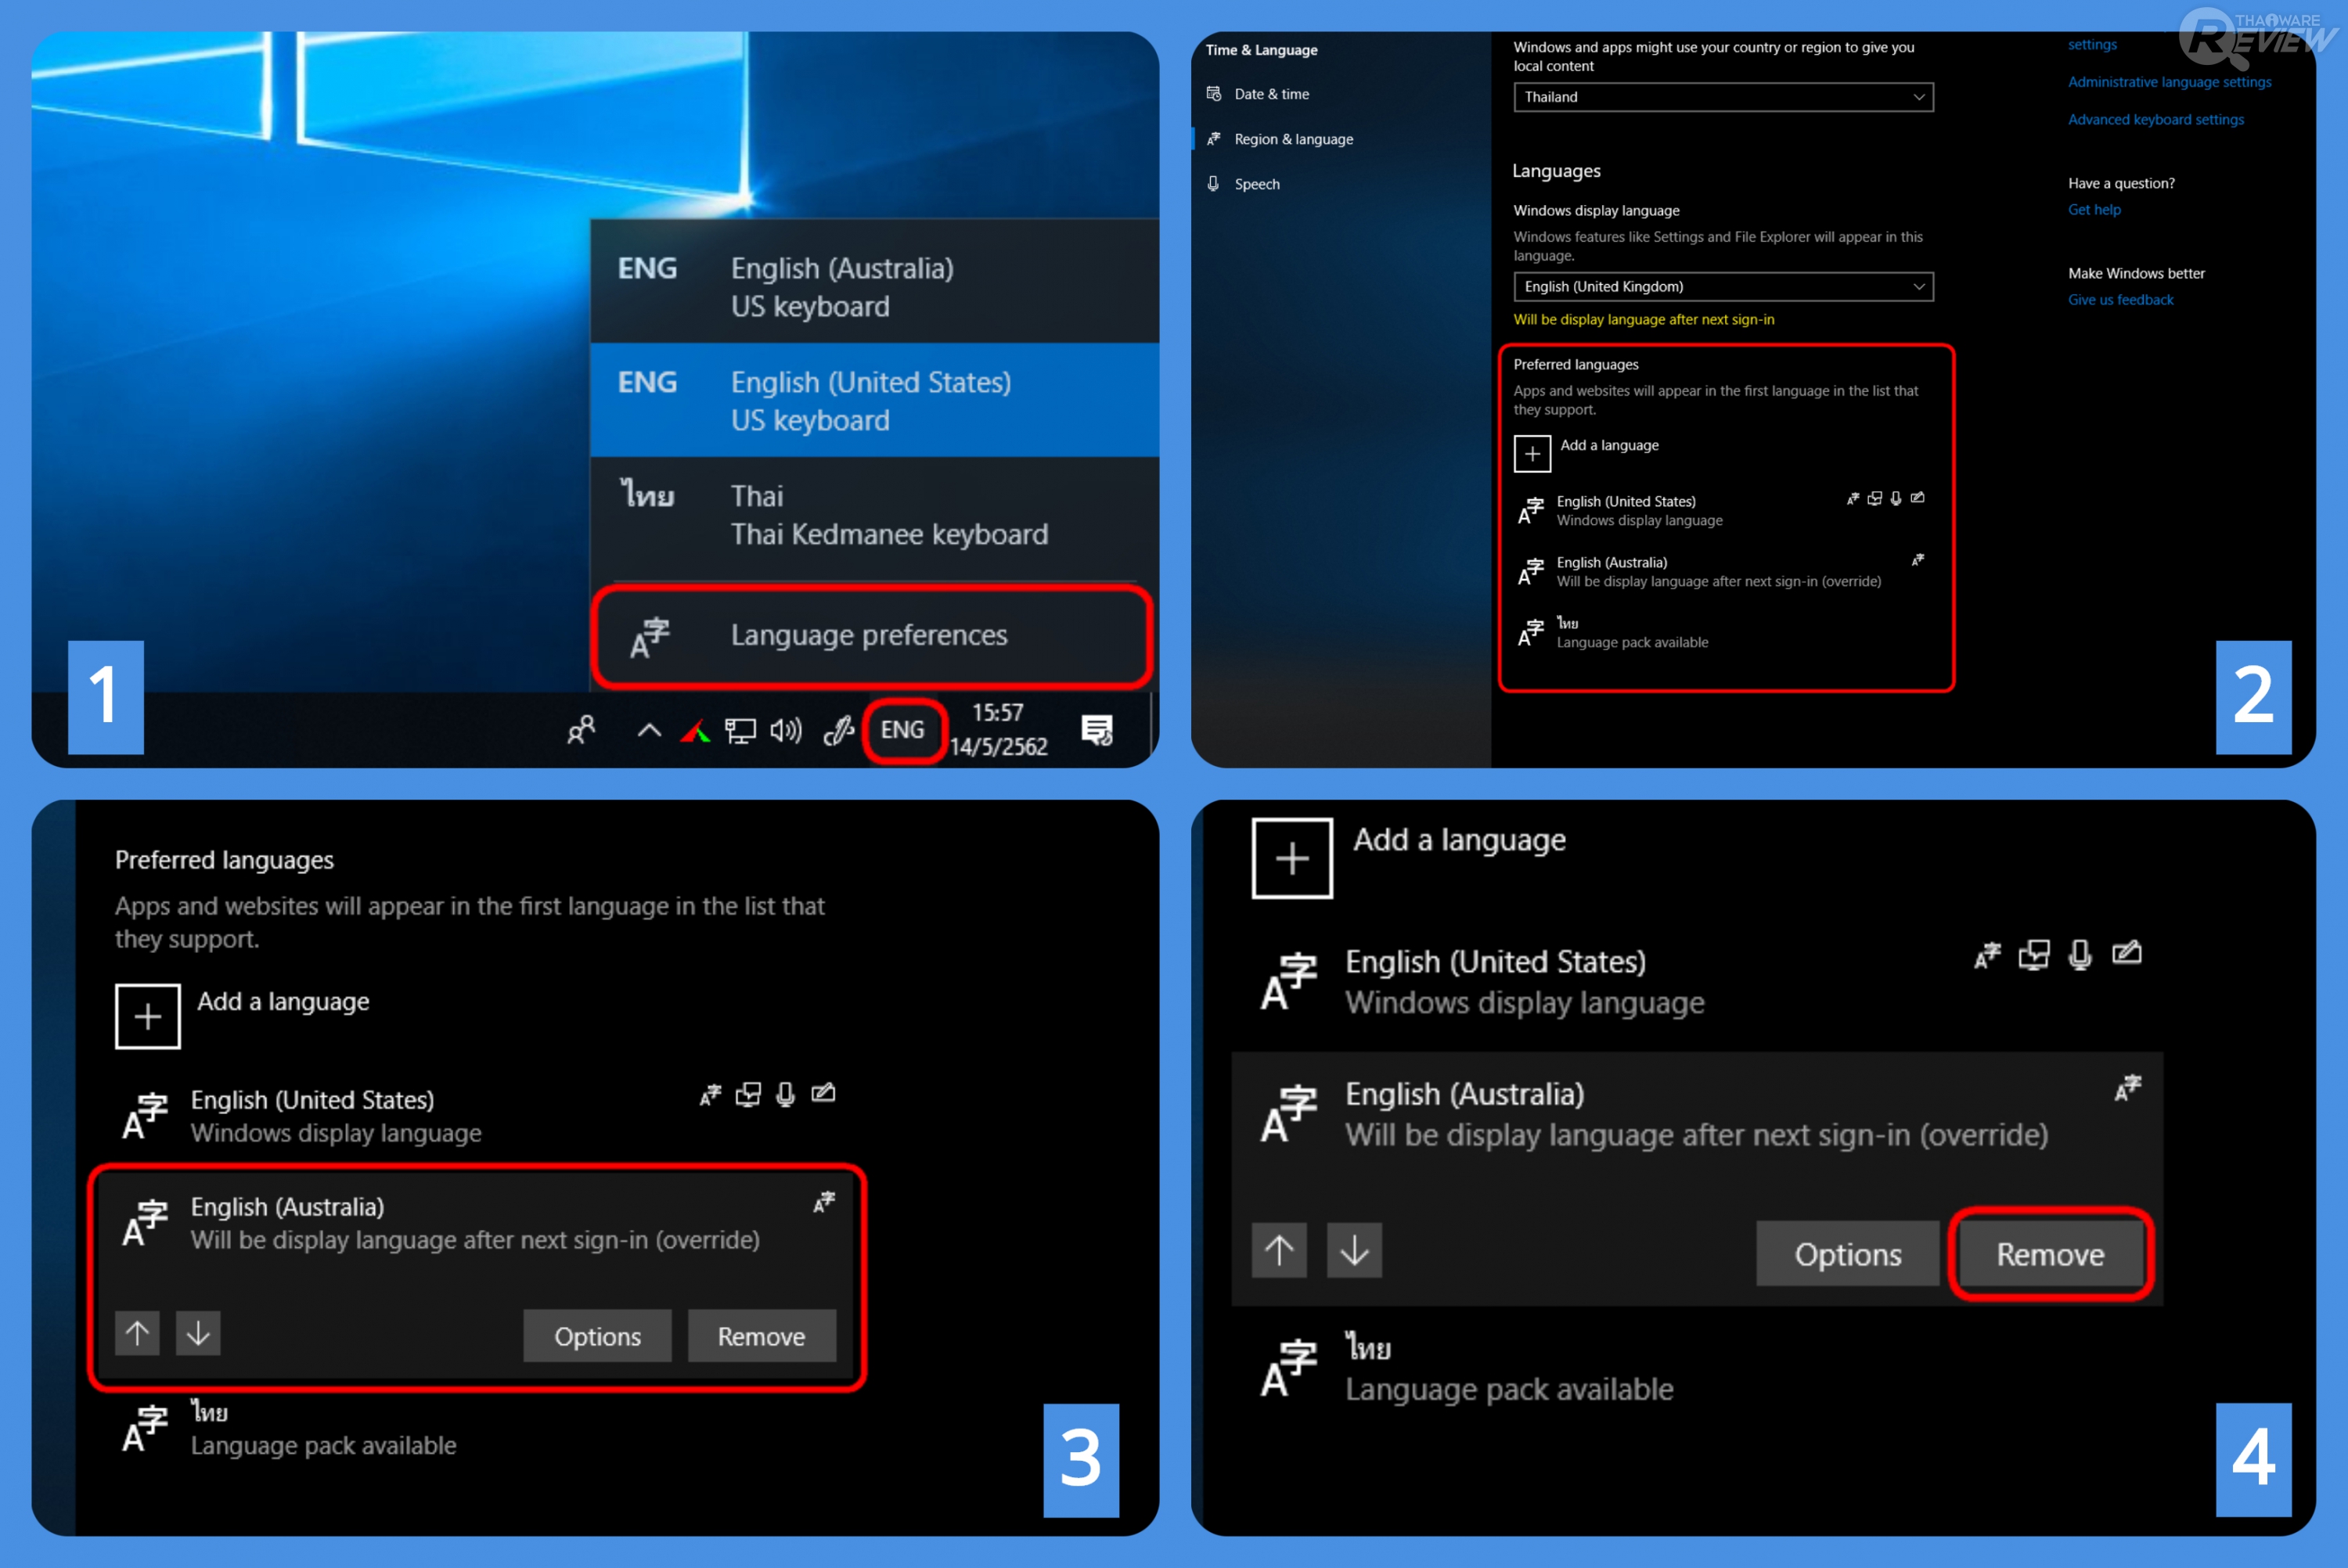2348x1568 pixels.
Task: Click the network icon in the system tray
Action: (740, 731)
